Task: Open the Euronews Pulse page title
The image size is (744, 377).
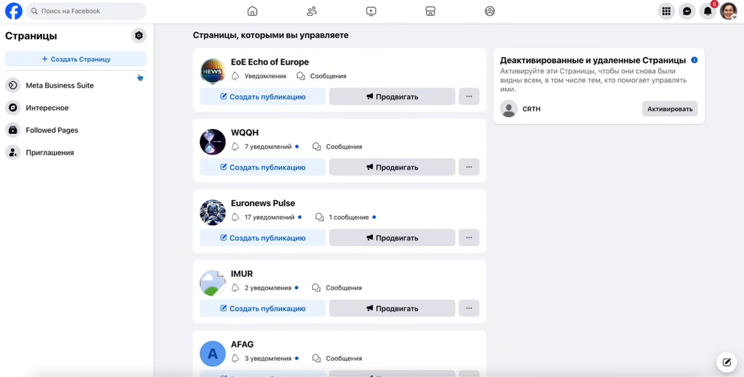Action: (263, 203)
